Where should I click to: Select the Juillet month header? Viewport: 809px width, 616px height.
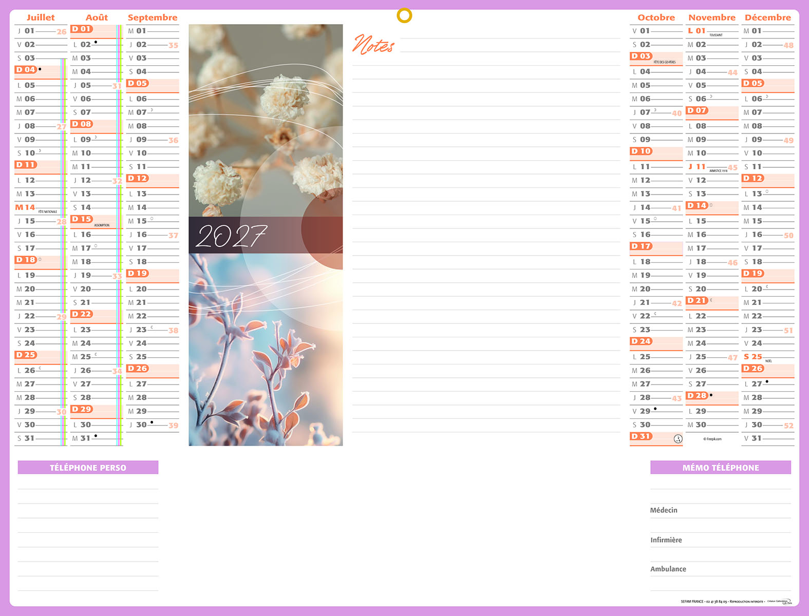coord(41,17)
